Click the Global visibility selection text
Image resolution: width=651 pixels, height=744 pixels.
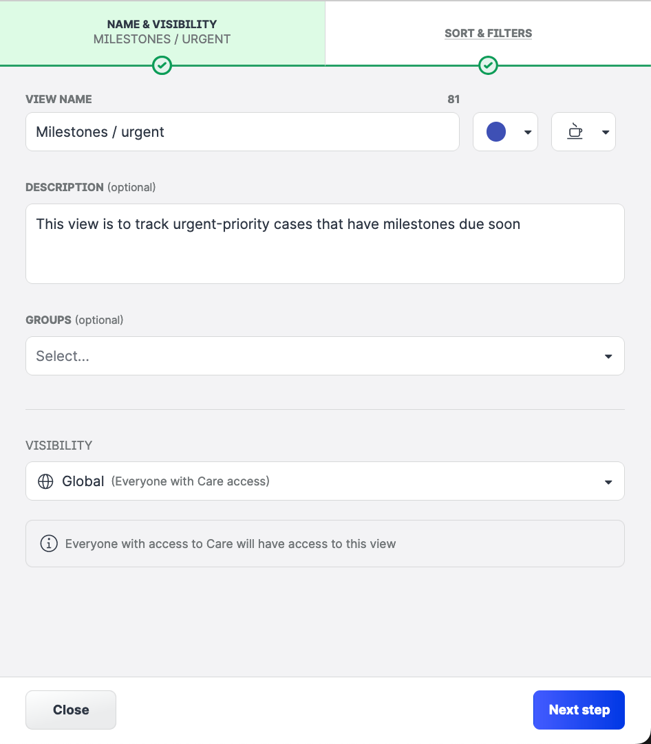click(83, 481)
